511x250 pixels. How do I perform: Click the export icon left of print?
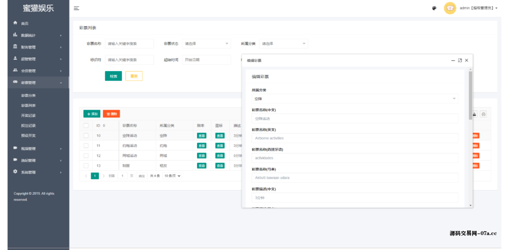pyautogui.click(x=475, y=114)
